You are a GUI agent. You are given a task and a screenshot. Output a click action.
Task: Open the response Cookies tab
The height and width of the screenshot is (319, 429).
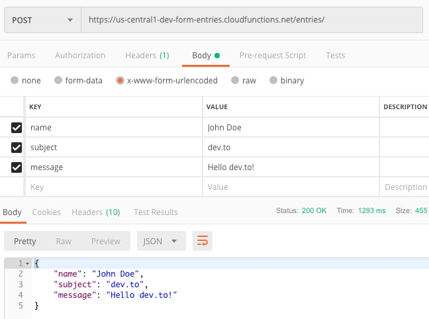(46, 212)
